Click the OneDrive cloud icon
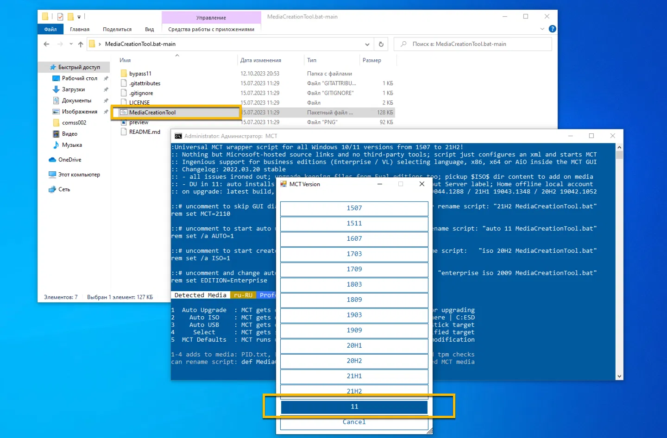667x438 pixels. point(52,160)
